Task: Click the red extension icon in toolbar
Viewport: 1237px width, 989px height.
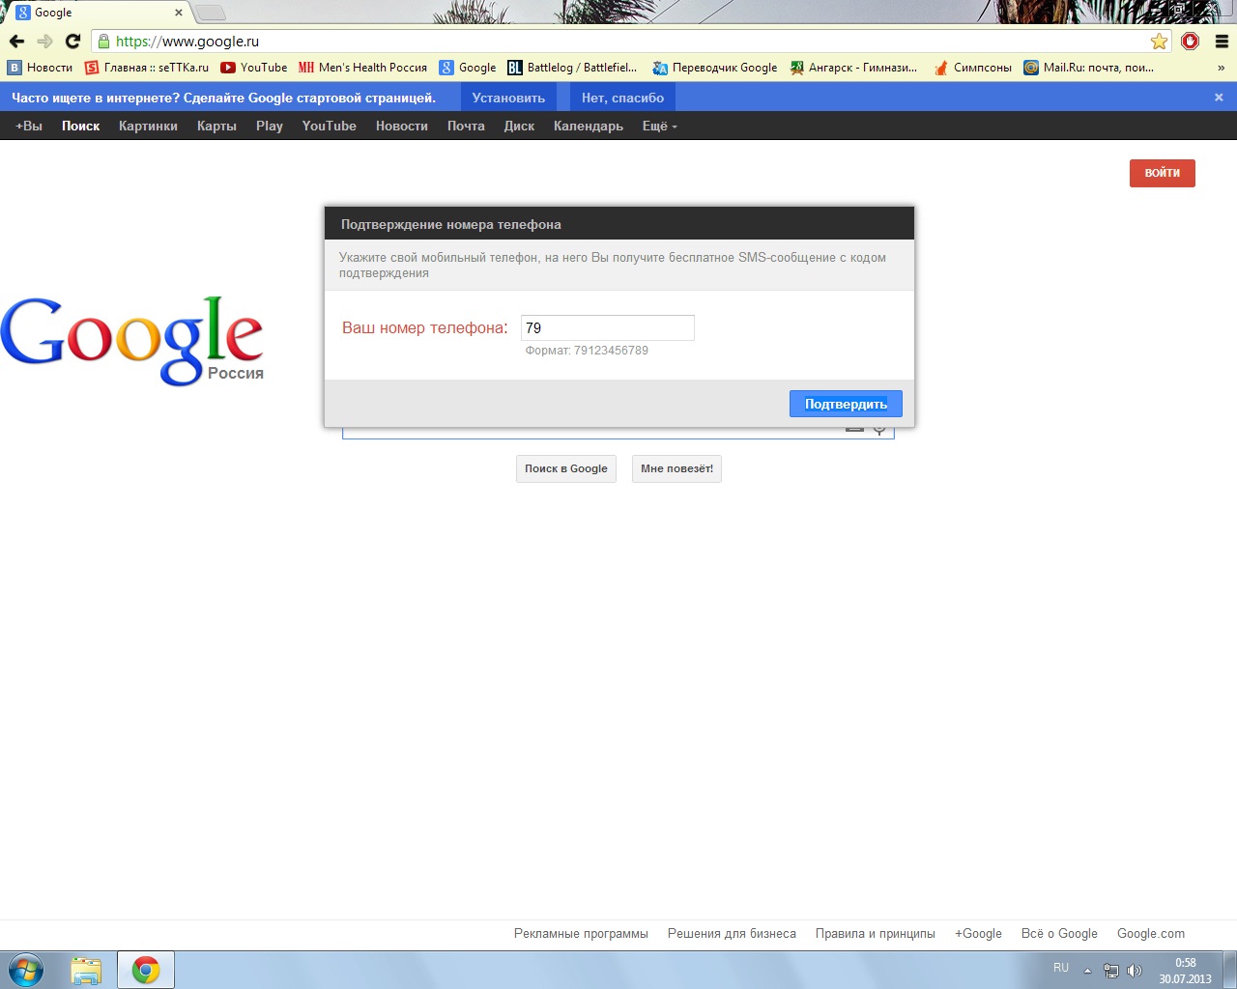Action: coord(1191,42)
